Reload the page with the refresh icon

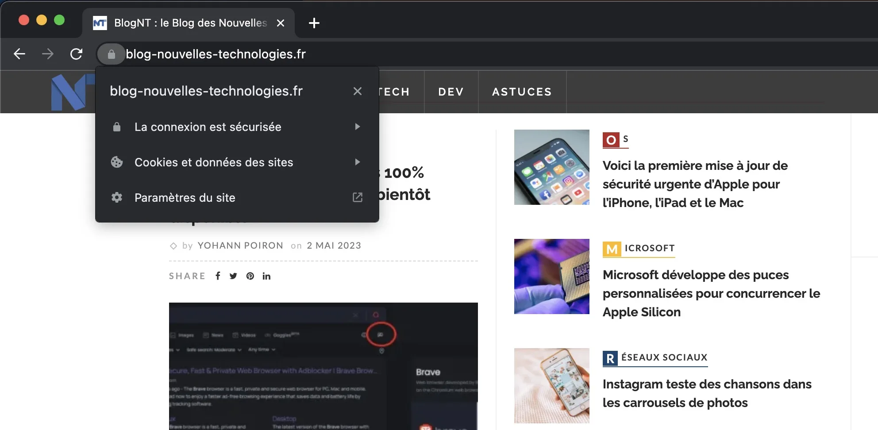click(x=76, y=54)
